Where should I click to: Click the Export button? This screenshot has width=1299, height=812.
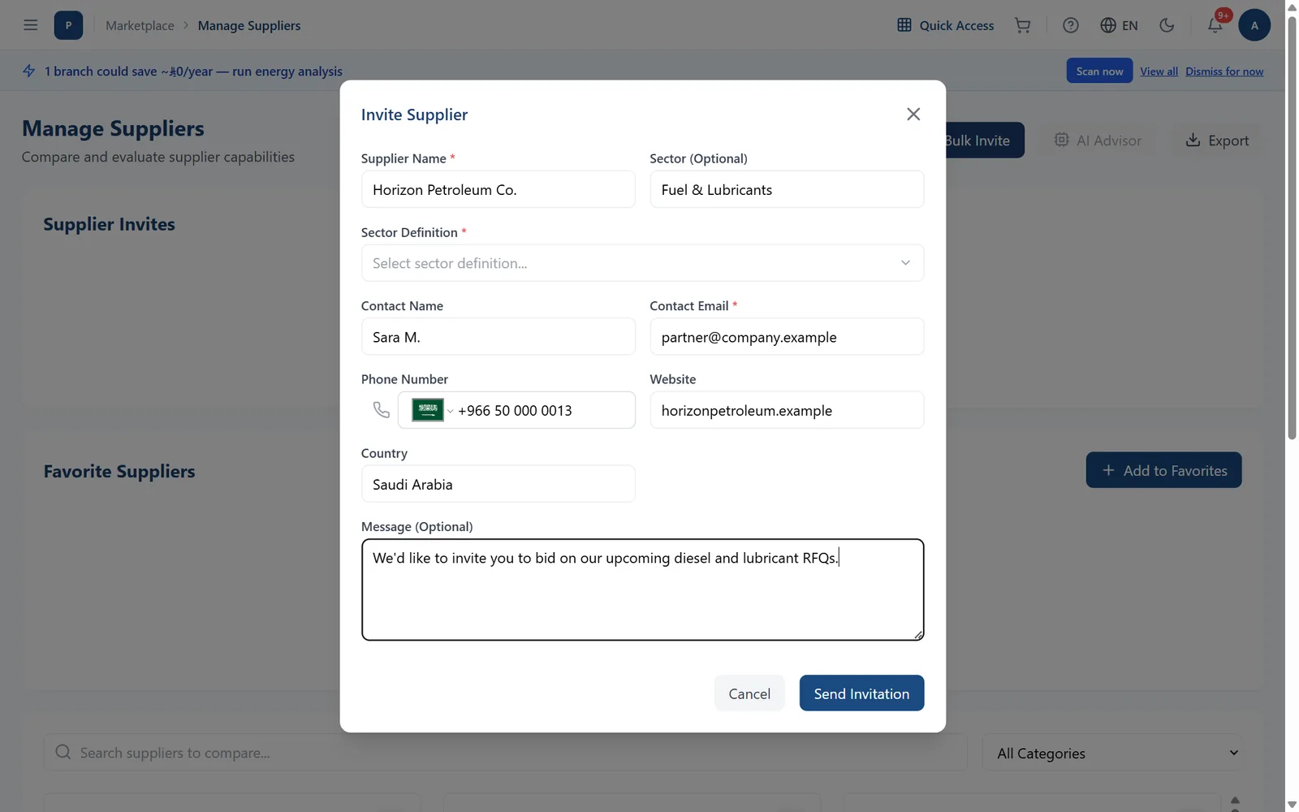coord(1216,140)
